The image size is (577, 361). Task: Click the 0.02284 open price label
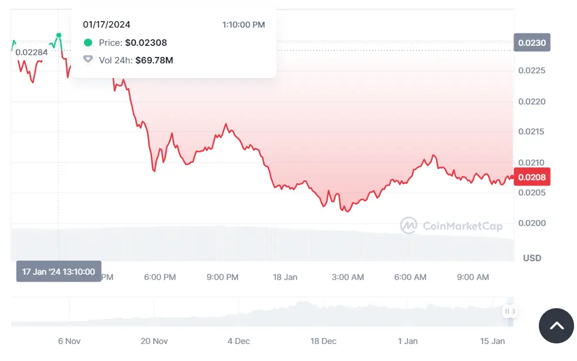tap(31, 52)
